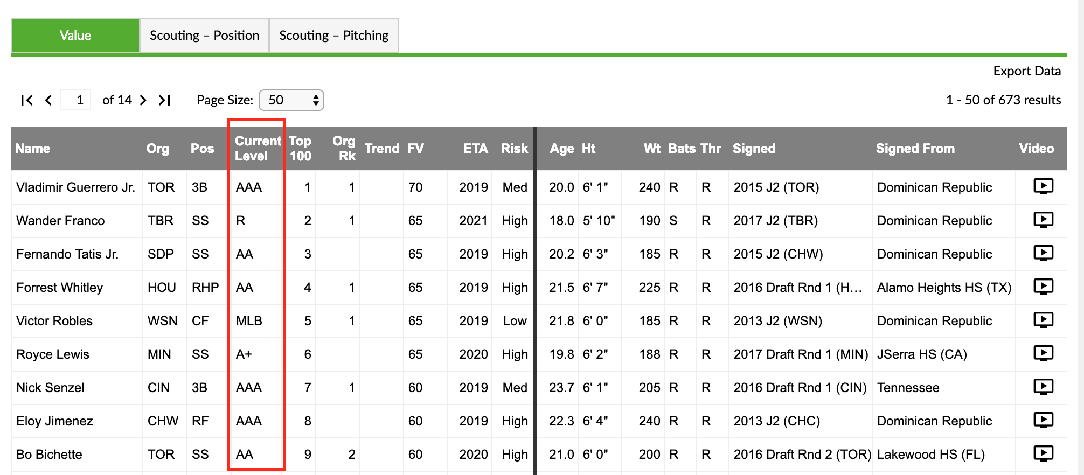The height and width of the screenshot is (475, 1084).
Task: Click the page number input field
Action: point(75,100)
